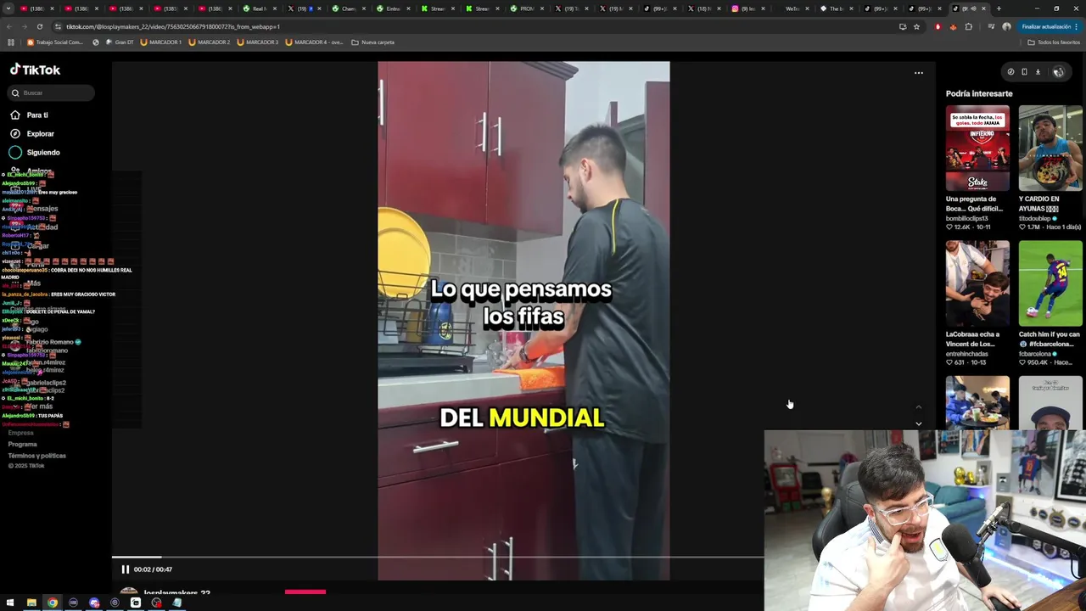Image resolution: width=1086 pixels, height=611 pixels.
Task: Open 'Catch him if you can' video
Action: click(x=1050, y=283)
